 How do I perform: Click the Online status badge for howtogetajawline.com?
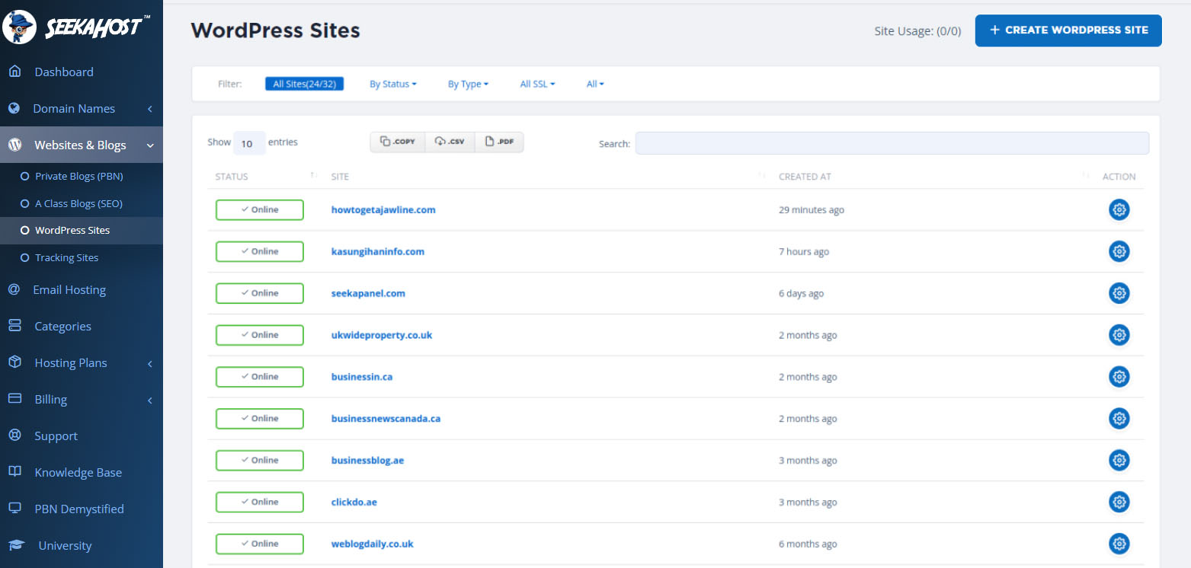point(260,210)
